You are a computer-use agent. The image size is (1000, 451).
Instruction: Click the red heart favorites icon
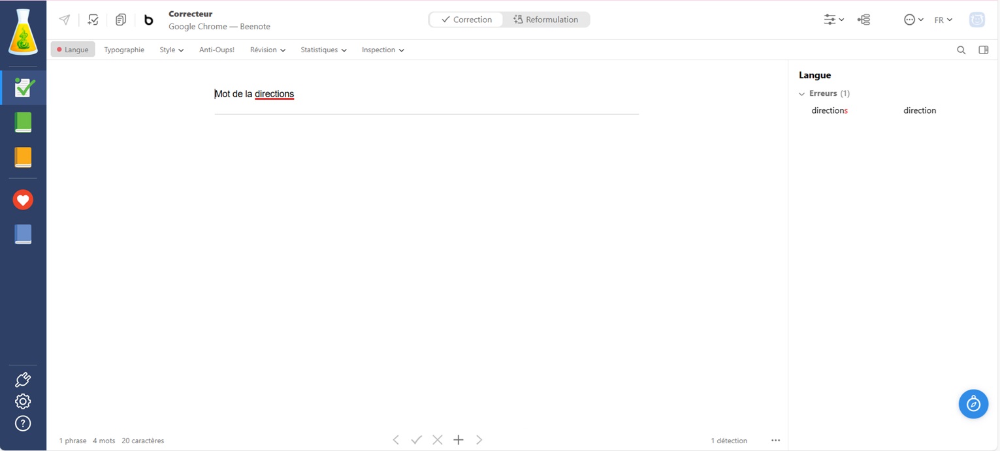click(x=23, y=200)
